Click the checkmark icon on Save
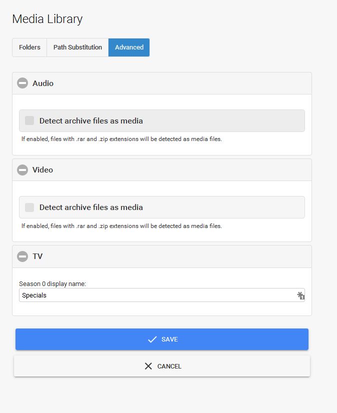This screenshot has height=413, width=337. 152,339
